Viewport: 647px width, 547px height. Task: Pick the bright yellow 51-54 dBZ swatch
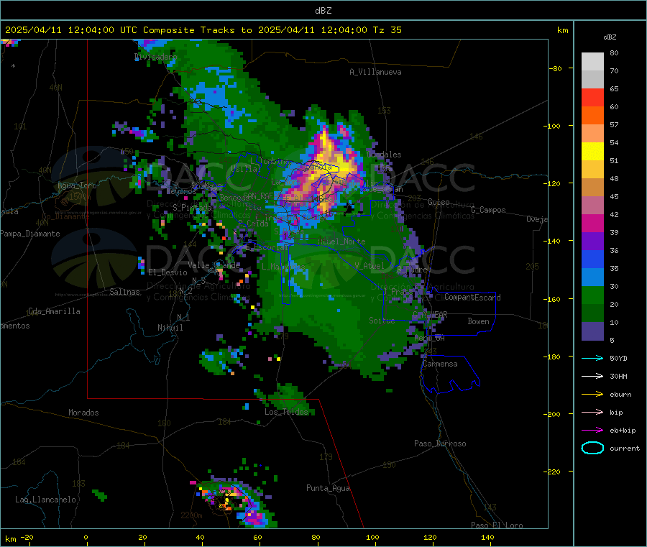tap(592, 152)
